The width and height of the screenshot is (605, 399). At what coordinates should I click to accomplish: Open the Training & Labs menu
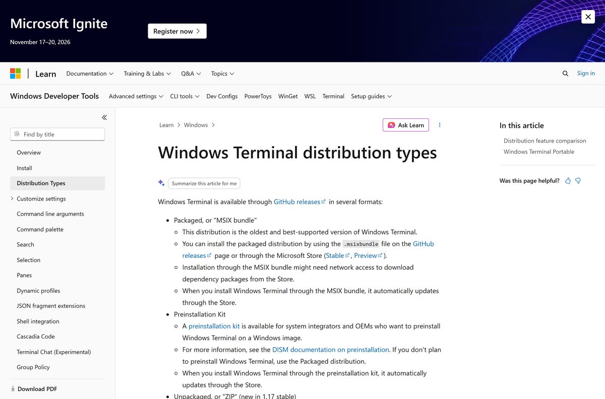147,74
